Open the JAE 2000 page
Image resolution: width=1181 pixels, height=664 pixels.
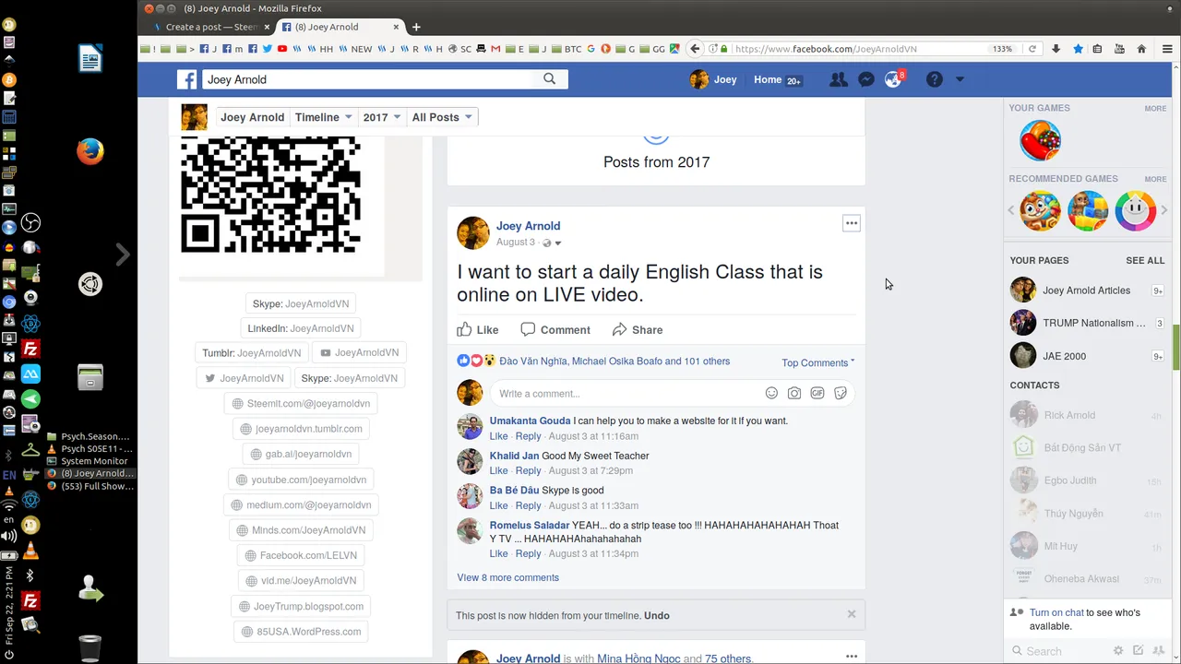[x=1086, y=356]
